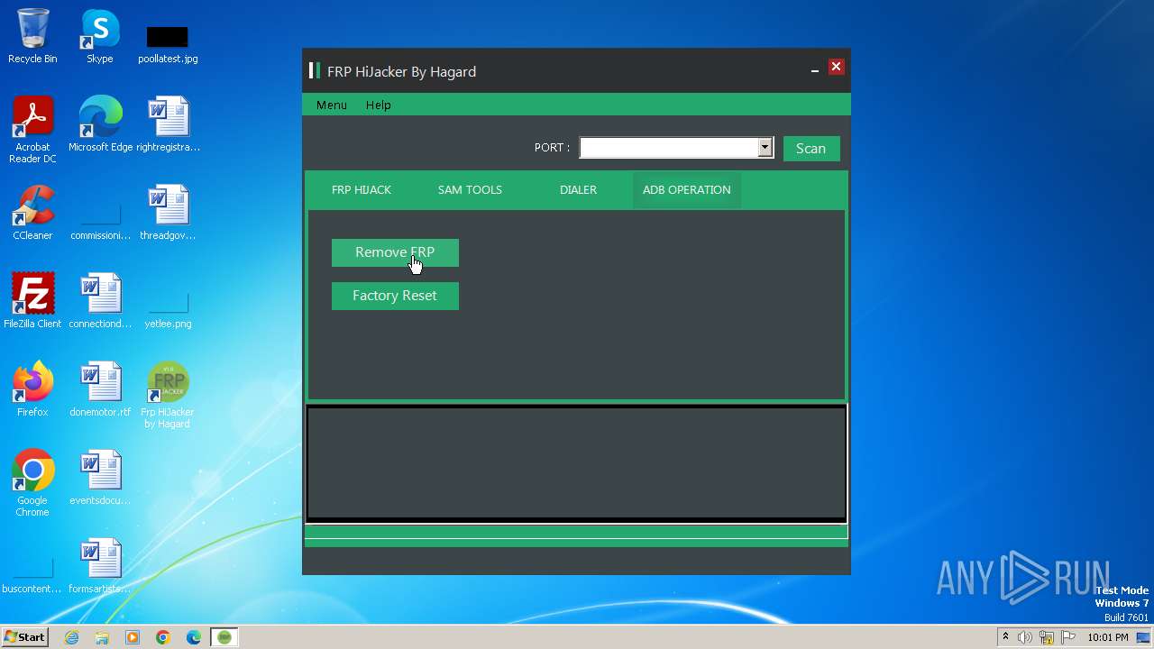
Task: Open Action Center flag tray icon
Action: coord(1068,637)
